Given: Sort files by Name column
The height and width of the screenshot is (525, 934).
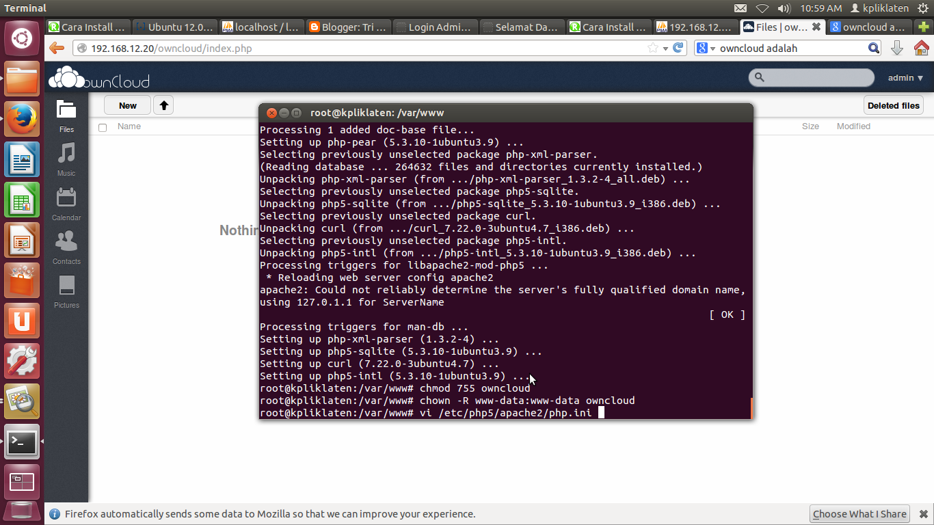Looking at the screenshot, I should [x=129, y=126].
